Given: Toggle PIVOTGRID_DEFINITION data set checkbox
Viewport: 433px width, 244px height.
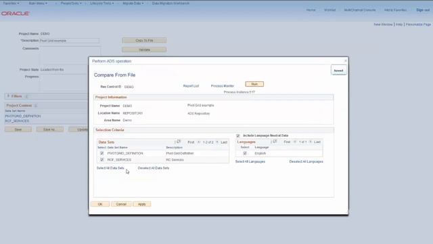Looking at the screenshot, I should coord(102,153).
